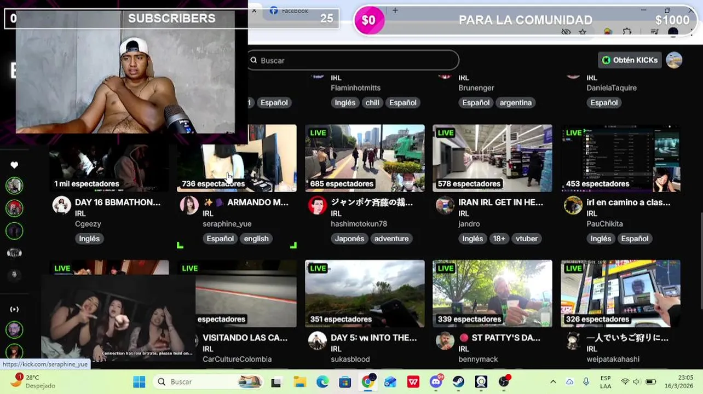Select the Inglés tag under Flaminhotmitts
The height and width of the screenshot is (394, 703).
[x=345, y=102]
